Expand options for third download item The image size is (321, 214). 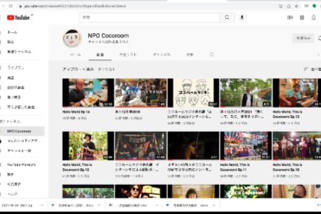156,205
